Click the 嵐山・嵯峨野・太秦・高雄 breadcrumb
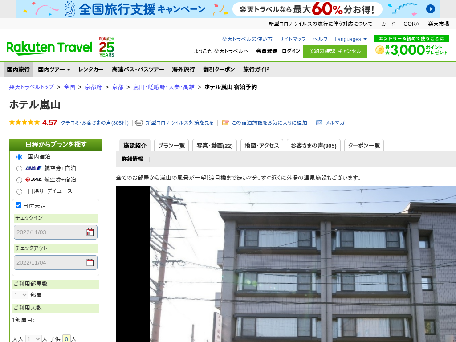Viewport: 456px width, 342px height. point(164,87)
